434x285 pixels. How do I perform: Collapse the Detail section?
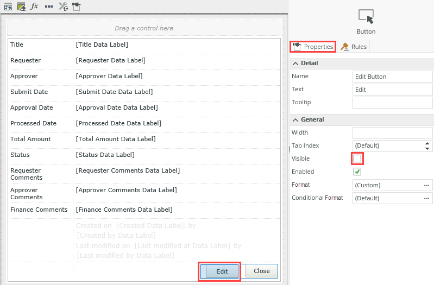pos(295,63)
